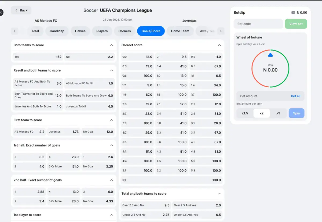Image resolution: width=322 pixels, height=222 pixels.
Task: Go back using the Back button
Action: [21, 10]
